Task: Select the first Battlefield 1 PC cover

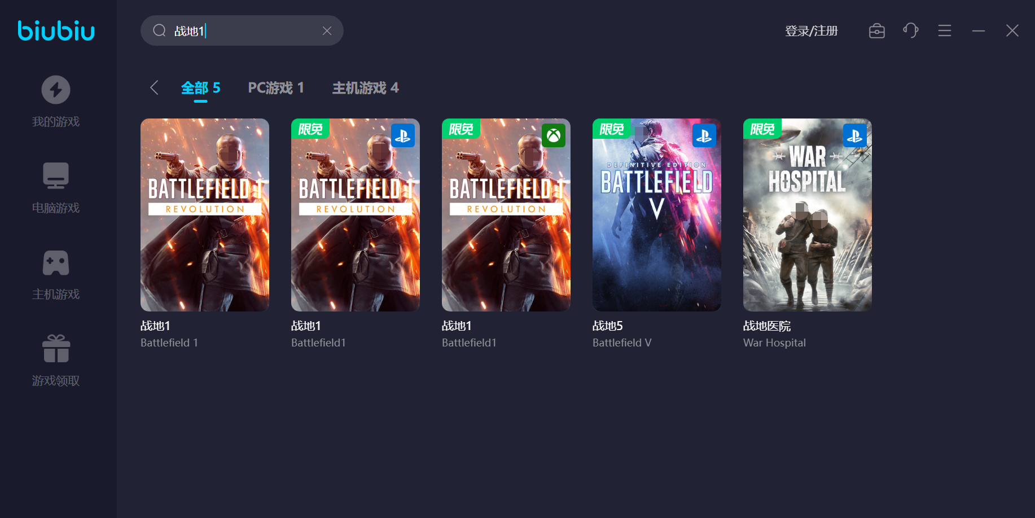Action: [205, 215]
